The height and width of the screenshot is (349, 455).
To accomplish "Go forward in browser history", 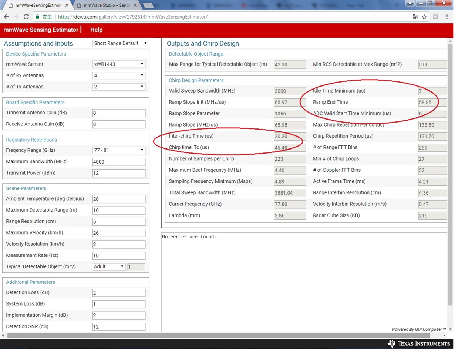I will pyautogui.click(x=16, y=17).
